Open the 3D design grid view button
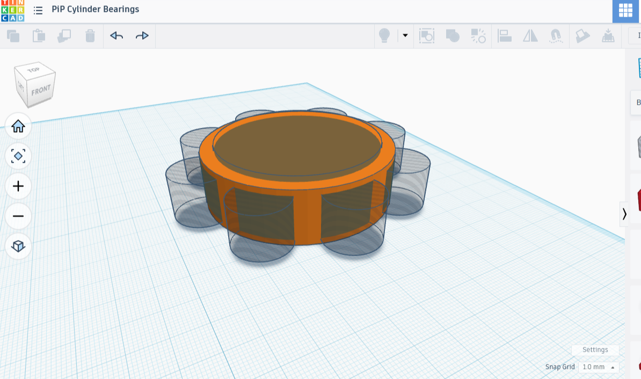 [x=625, y=11]
